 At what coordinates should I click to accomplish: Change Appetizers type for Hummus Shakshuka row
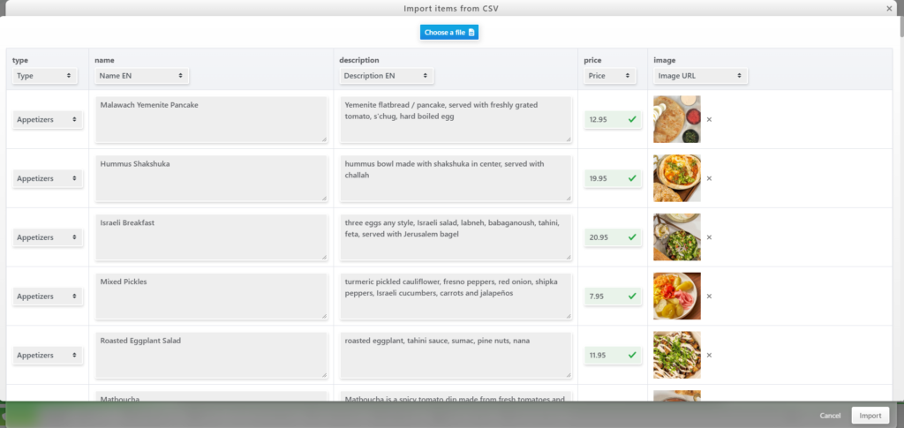pyautogui.click(x=48, y=178)
